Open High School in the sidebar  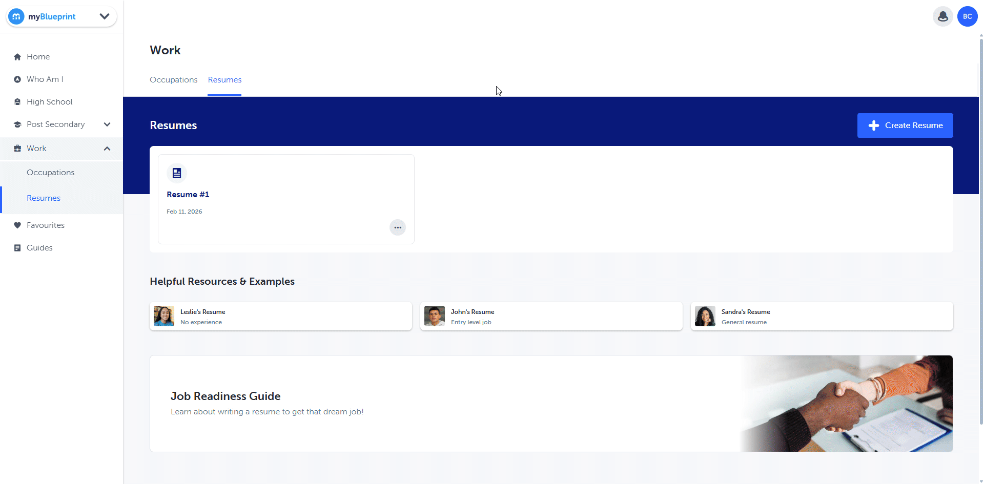point(49,102)
